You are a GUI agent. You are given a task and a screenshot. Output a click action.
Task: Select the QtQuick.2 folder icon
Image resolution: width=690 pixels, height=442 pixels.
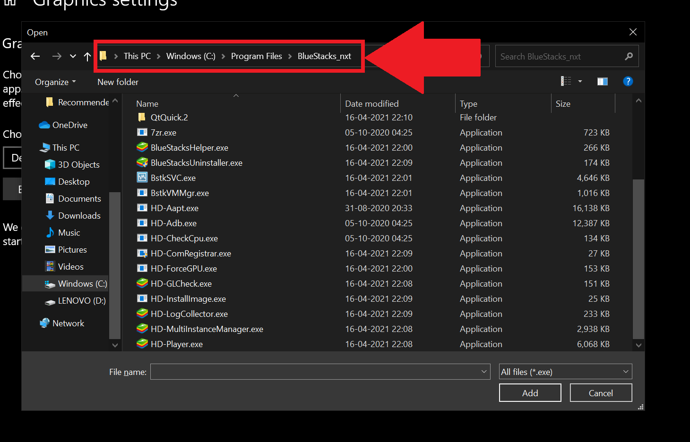click(142, 117)
